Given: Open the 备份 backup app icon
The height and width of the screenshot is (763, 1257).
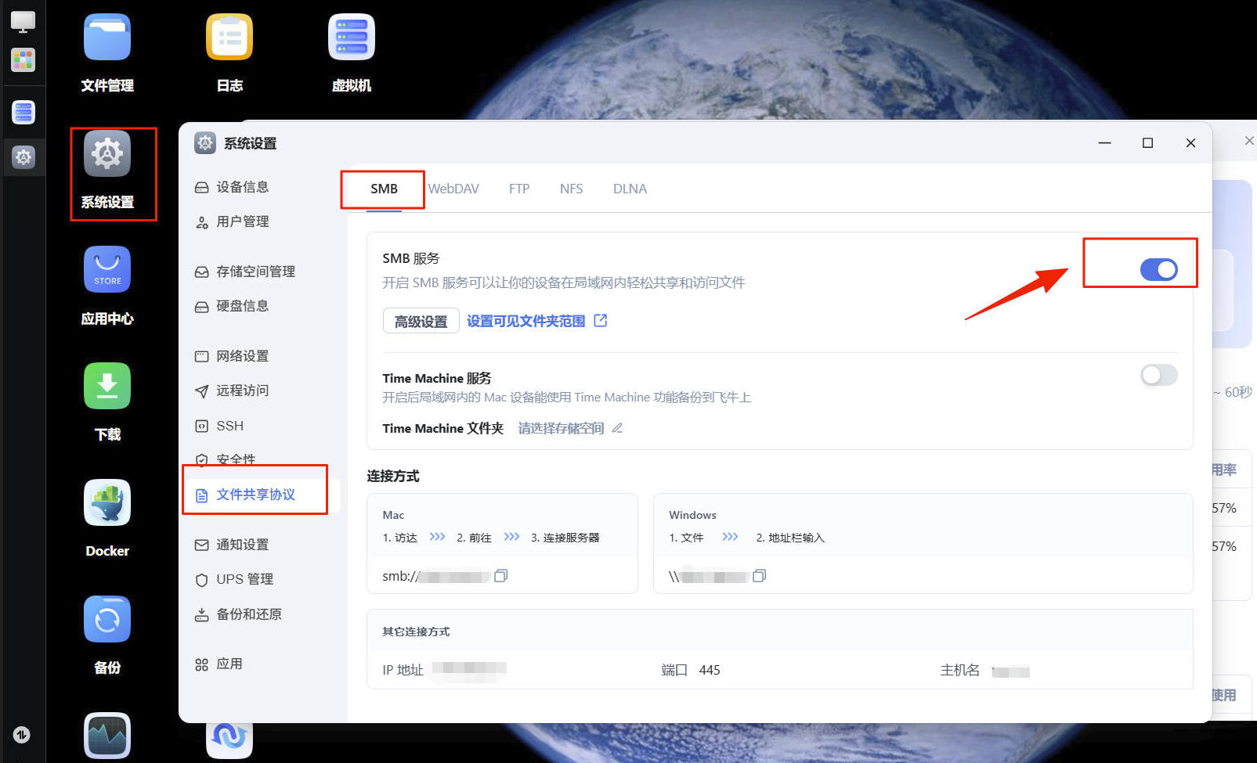Looking at the screenshot, I should (x=107, y=619).
